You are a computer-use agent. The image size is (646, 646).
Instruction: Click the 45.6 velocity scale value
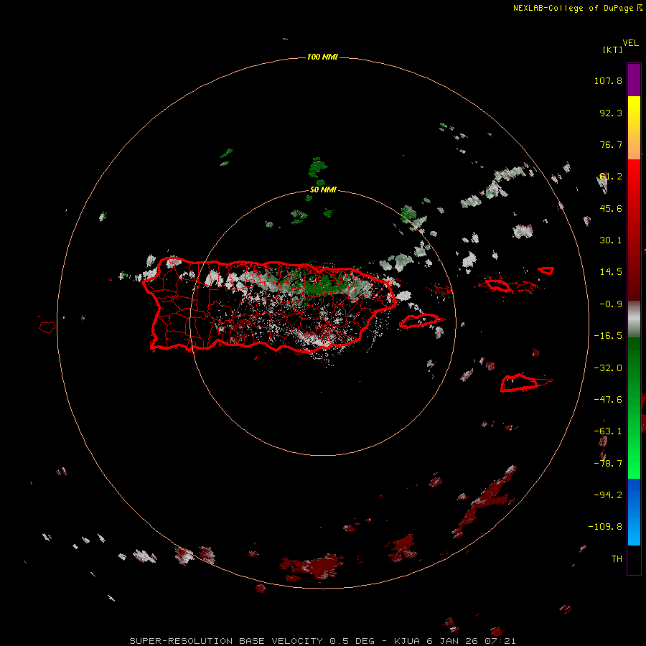pyautogui.click(x=611, y=208)
